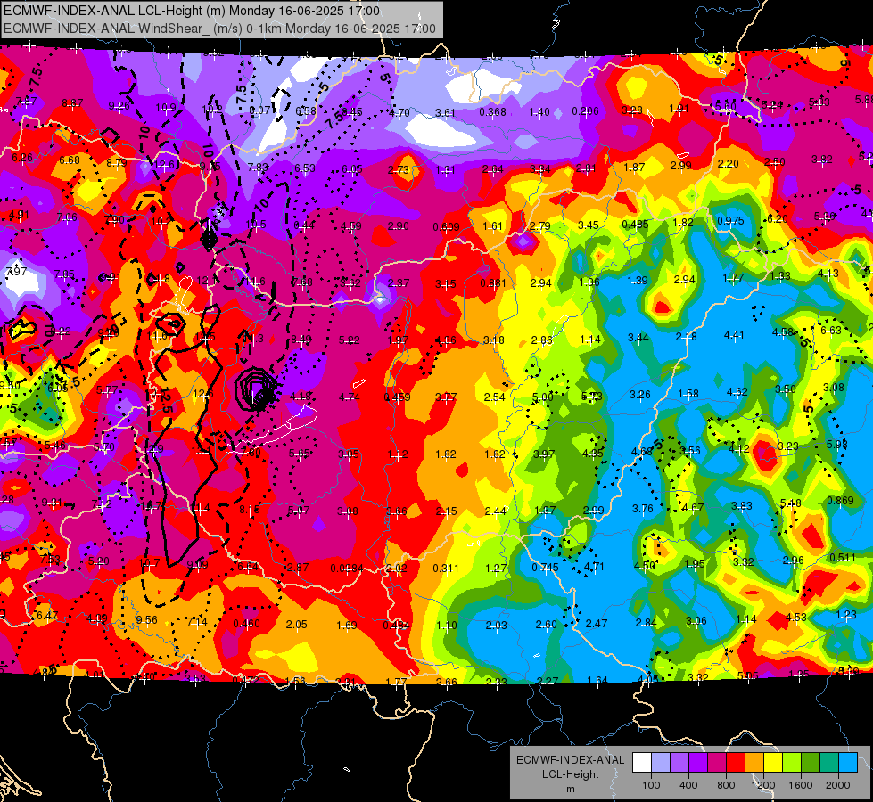The height and width of the screenshot is (802, 873).
Task: Click the wind shear value 0.609
Action: (x=447, y=227)
